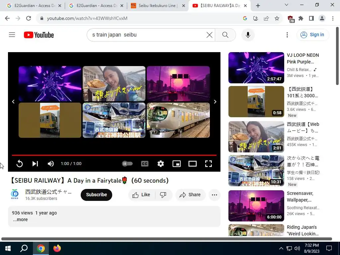Image resolution: width=340 pixels, height=255 pixels.
Task: Open the taskbar volume control
Action: pyautogui.click(x=297, y=248)
